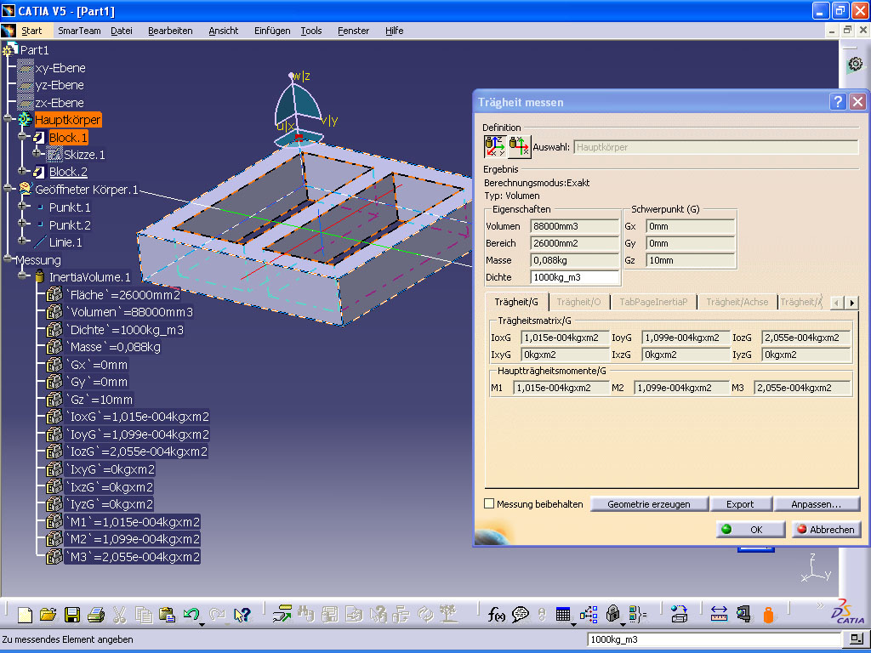
Task: Collapse the Geöffneter Körper.1 node
Action: pos(8,189)
